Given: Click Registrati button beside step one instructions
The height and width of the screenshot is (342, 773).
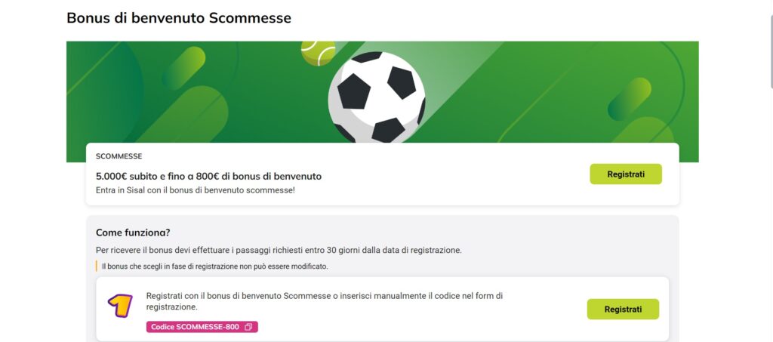Looking at the screenshot, I should click(623, 309).
